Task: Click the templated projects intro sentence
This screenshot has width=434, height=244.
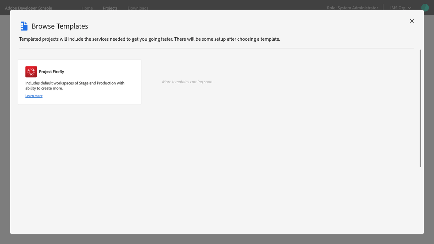Action: tap(150, 39)
